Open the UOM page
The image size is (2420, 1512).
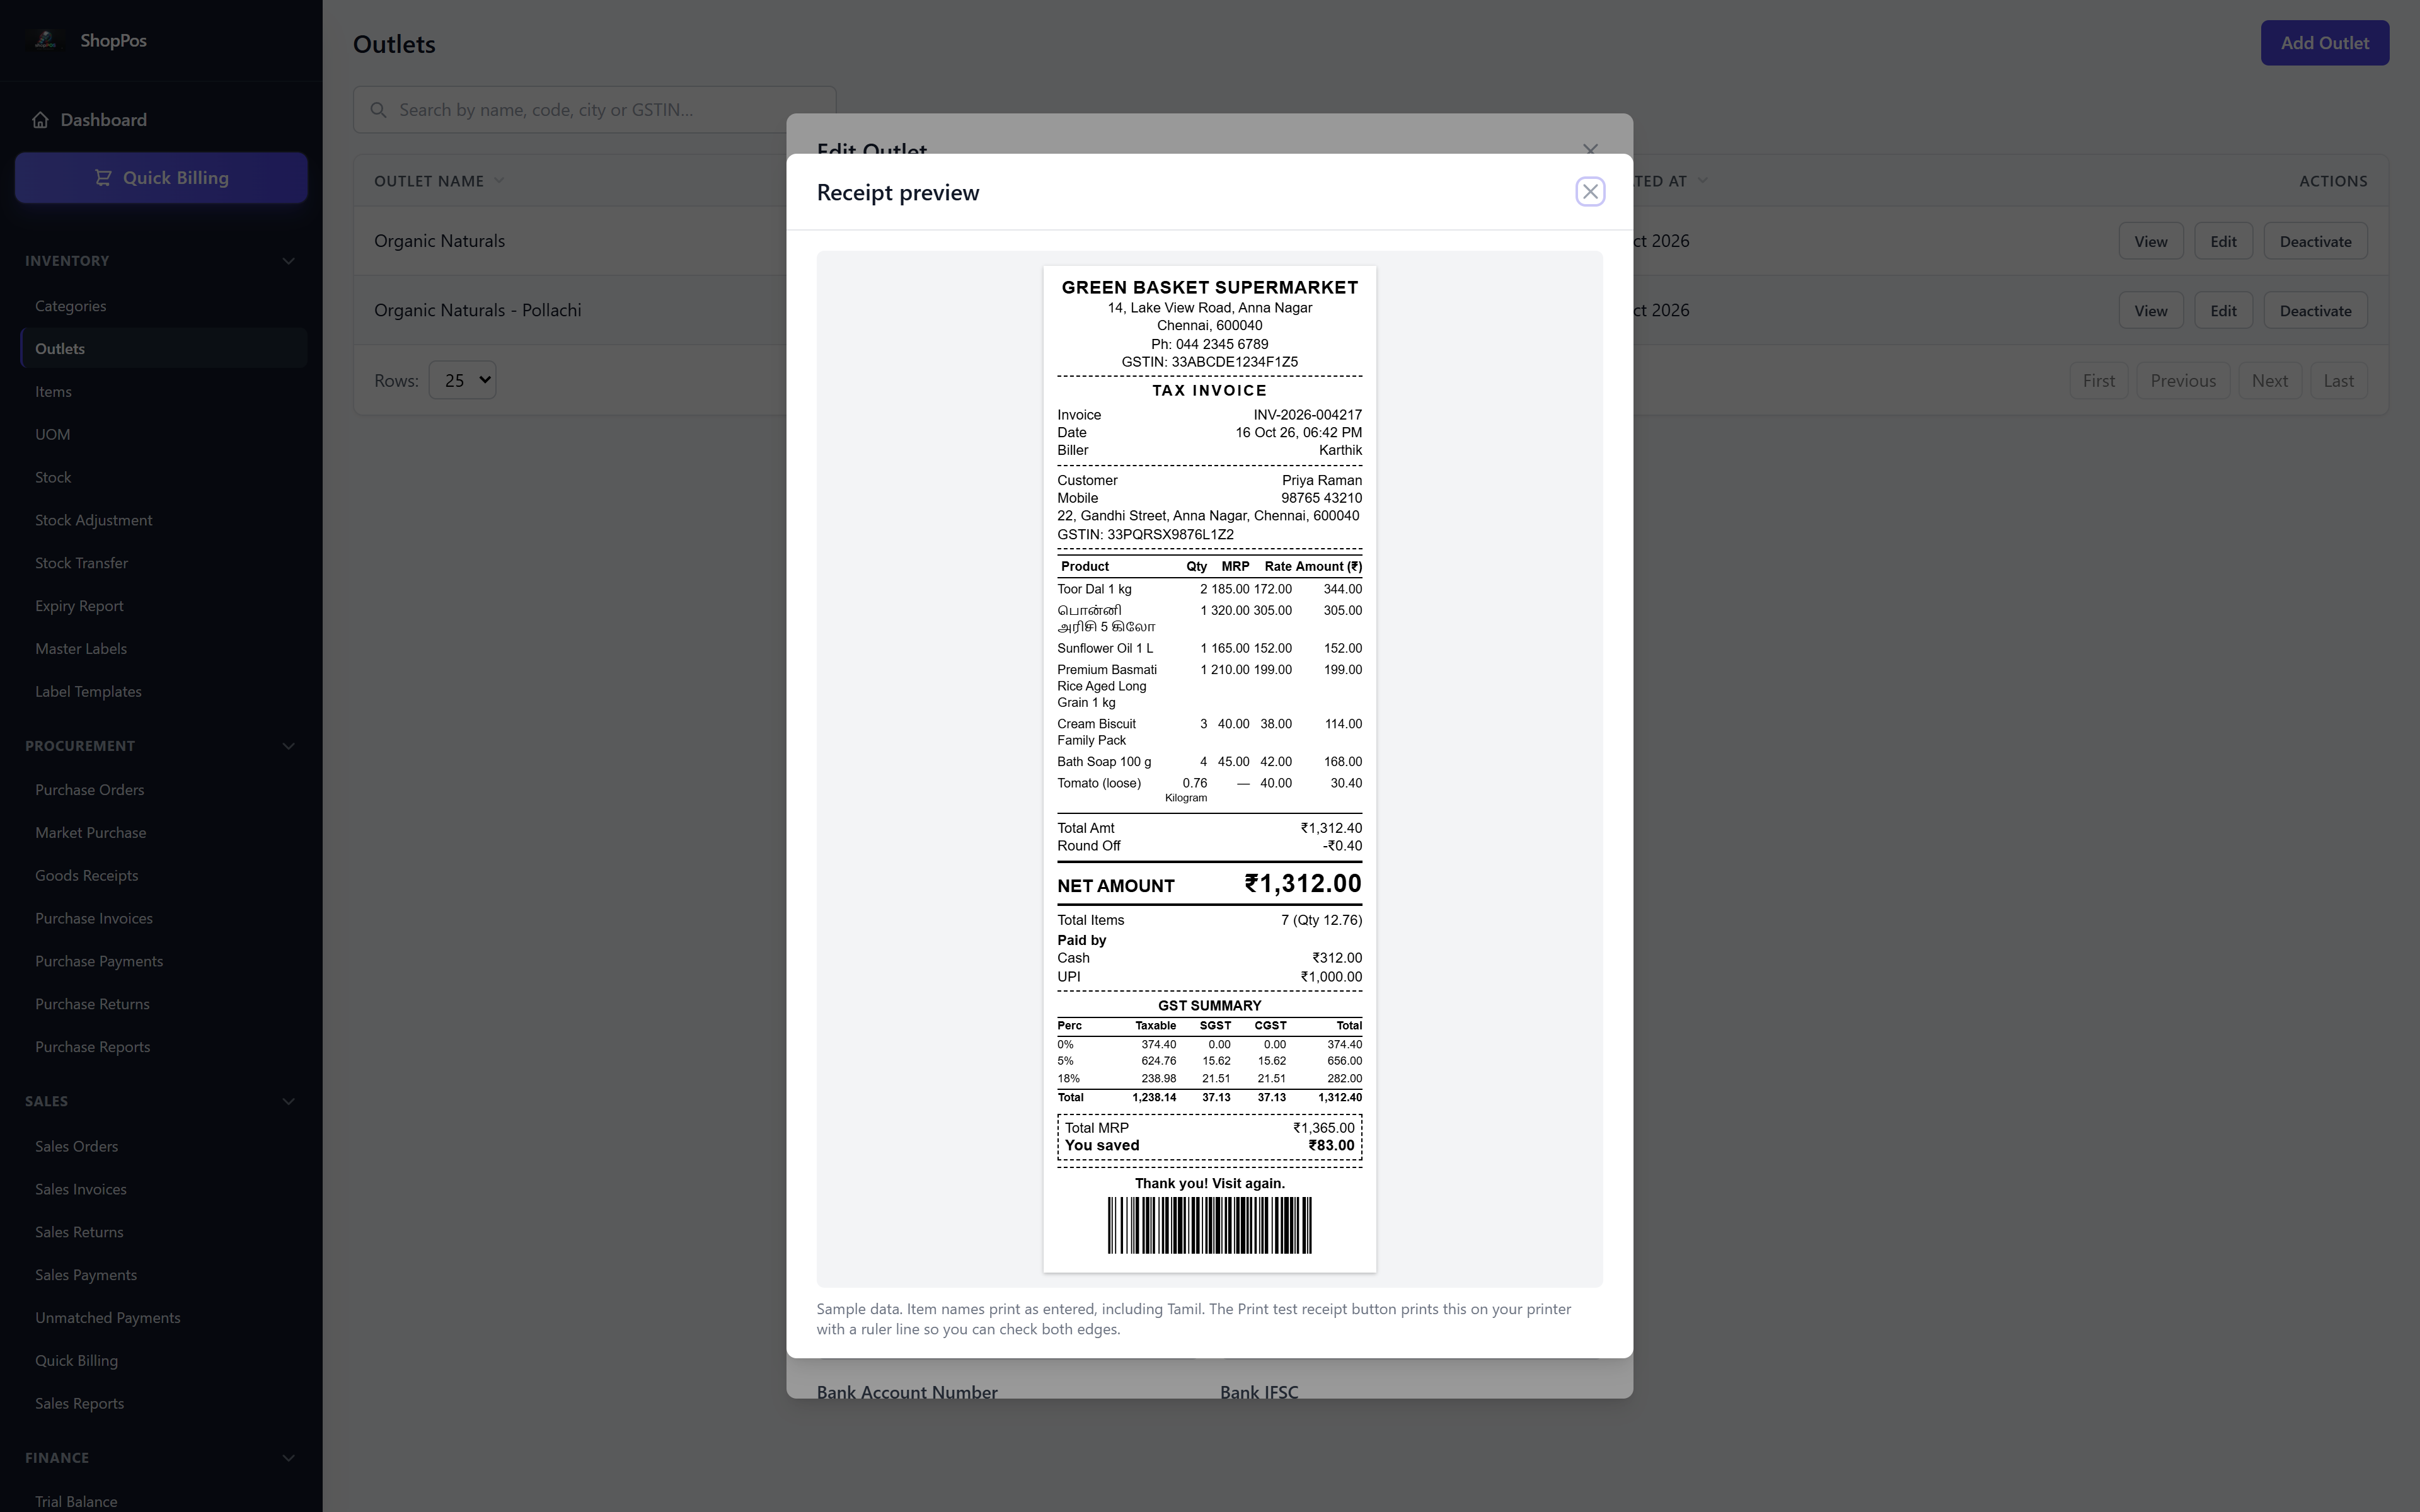[163, 435]
